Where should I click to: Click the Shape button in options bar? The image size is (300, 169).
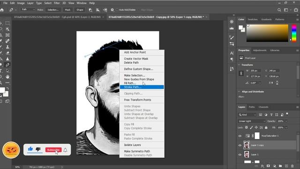[80, 10]
